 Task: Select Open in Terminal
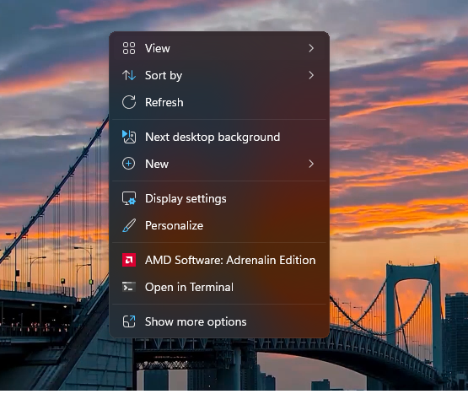219,287
